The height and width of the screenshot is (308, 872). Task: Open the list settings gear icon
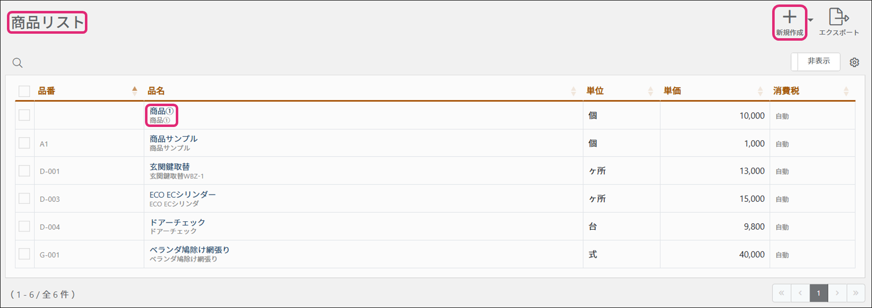pos(854,62)
